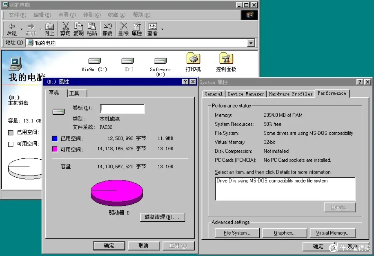The width and height of the screenshot is (374, 256).
Task: Click the 已用空间 legend box in My Computer
Action: (11, 132)
